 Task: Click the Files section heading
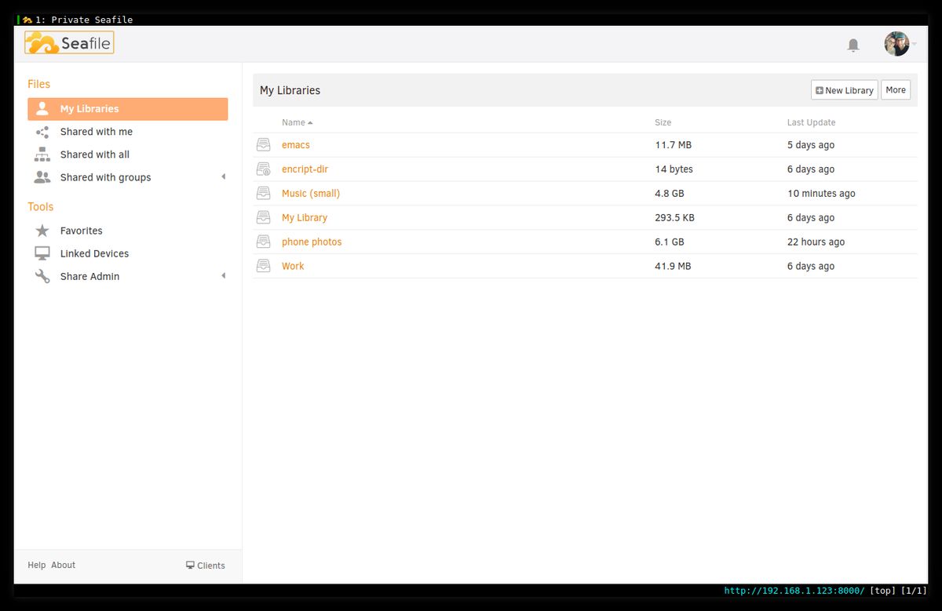coord(39,84)
